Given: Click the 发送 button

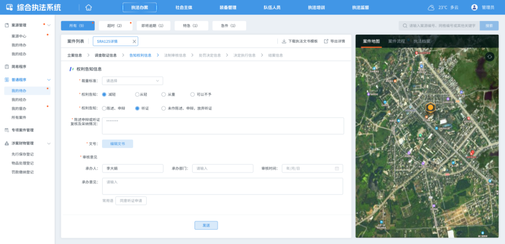Looking at the screenshot, I should [x=206, y=225].
